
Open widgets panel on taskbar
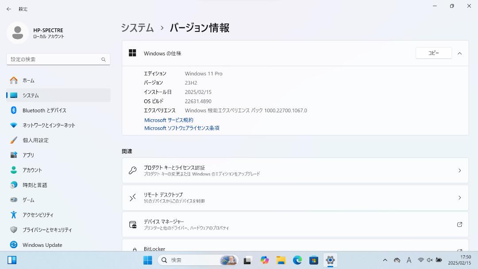[12, 260]
